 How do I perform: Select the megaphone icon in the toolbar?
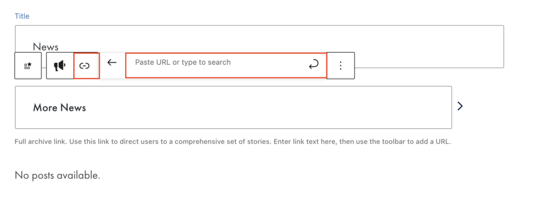(x=60, y=65)
